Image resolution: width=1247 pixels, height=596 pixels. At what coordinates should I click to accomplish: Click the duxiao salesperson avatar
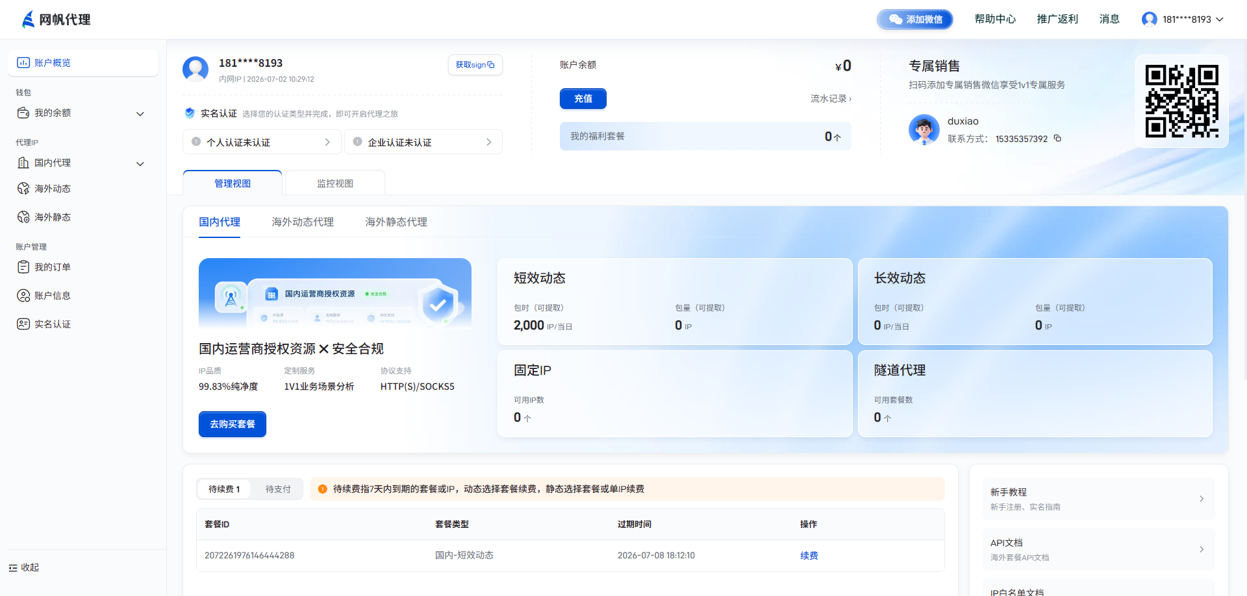pyautogui.click(x=924, y=130)
